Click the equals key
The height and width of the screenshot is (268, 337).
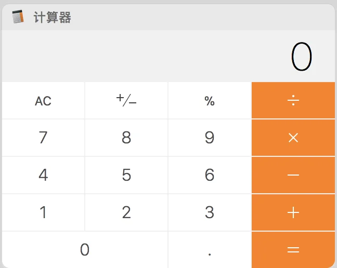point(293,249)
